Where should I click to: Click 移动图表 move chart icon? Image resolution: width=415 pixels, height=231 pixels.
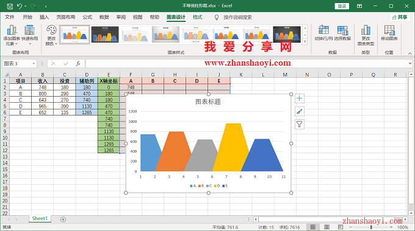(x=389, y=32)
